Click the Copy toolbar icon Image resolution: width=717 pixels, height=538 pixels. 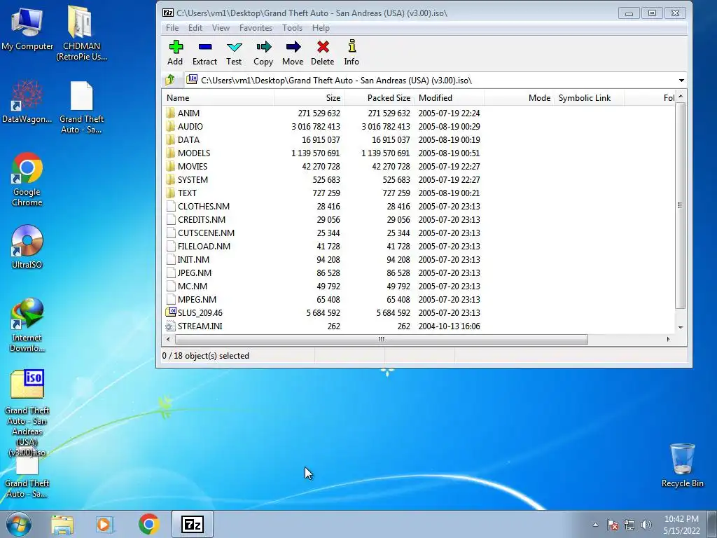click(x=263, y=53)
